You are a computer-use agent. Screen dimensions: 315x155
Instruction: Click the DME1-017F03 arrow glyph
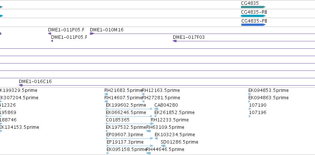click(x=175, y=41)
